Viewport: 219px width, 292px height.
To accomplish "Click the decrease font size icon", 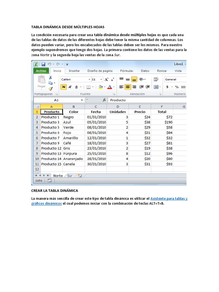I will [112, 80].
